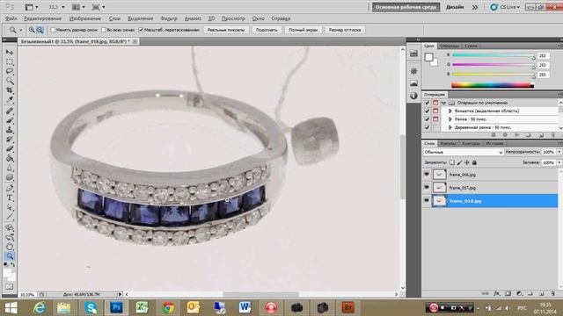Image resolution: width=563 pixels, height=316 pixels.
Task: Select the Quick Selection tool
Action: (x=10, y=81)
